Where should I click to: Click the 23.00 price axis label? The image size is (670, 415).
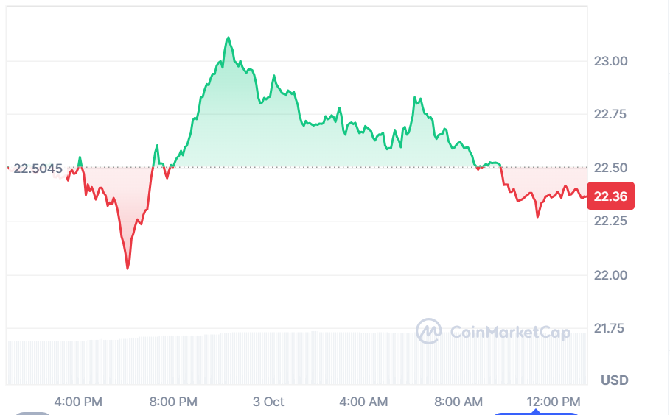(x=610, y=61)
